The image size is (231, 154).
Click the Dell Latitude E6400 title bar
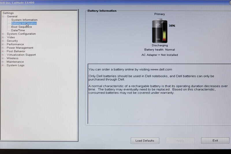pos(115,3)
